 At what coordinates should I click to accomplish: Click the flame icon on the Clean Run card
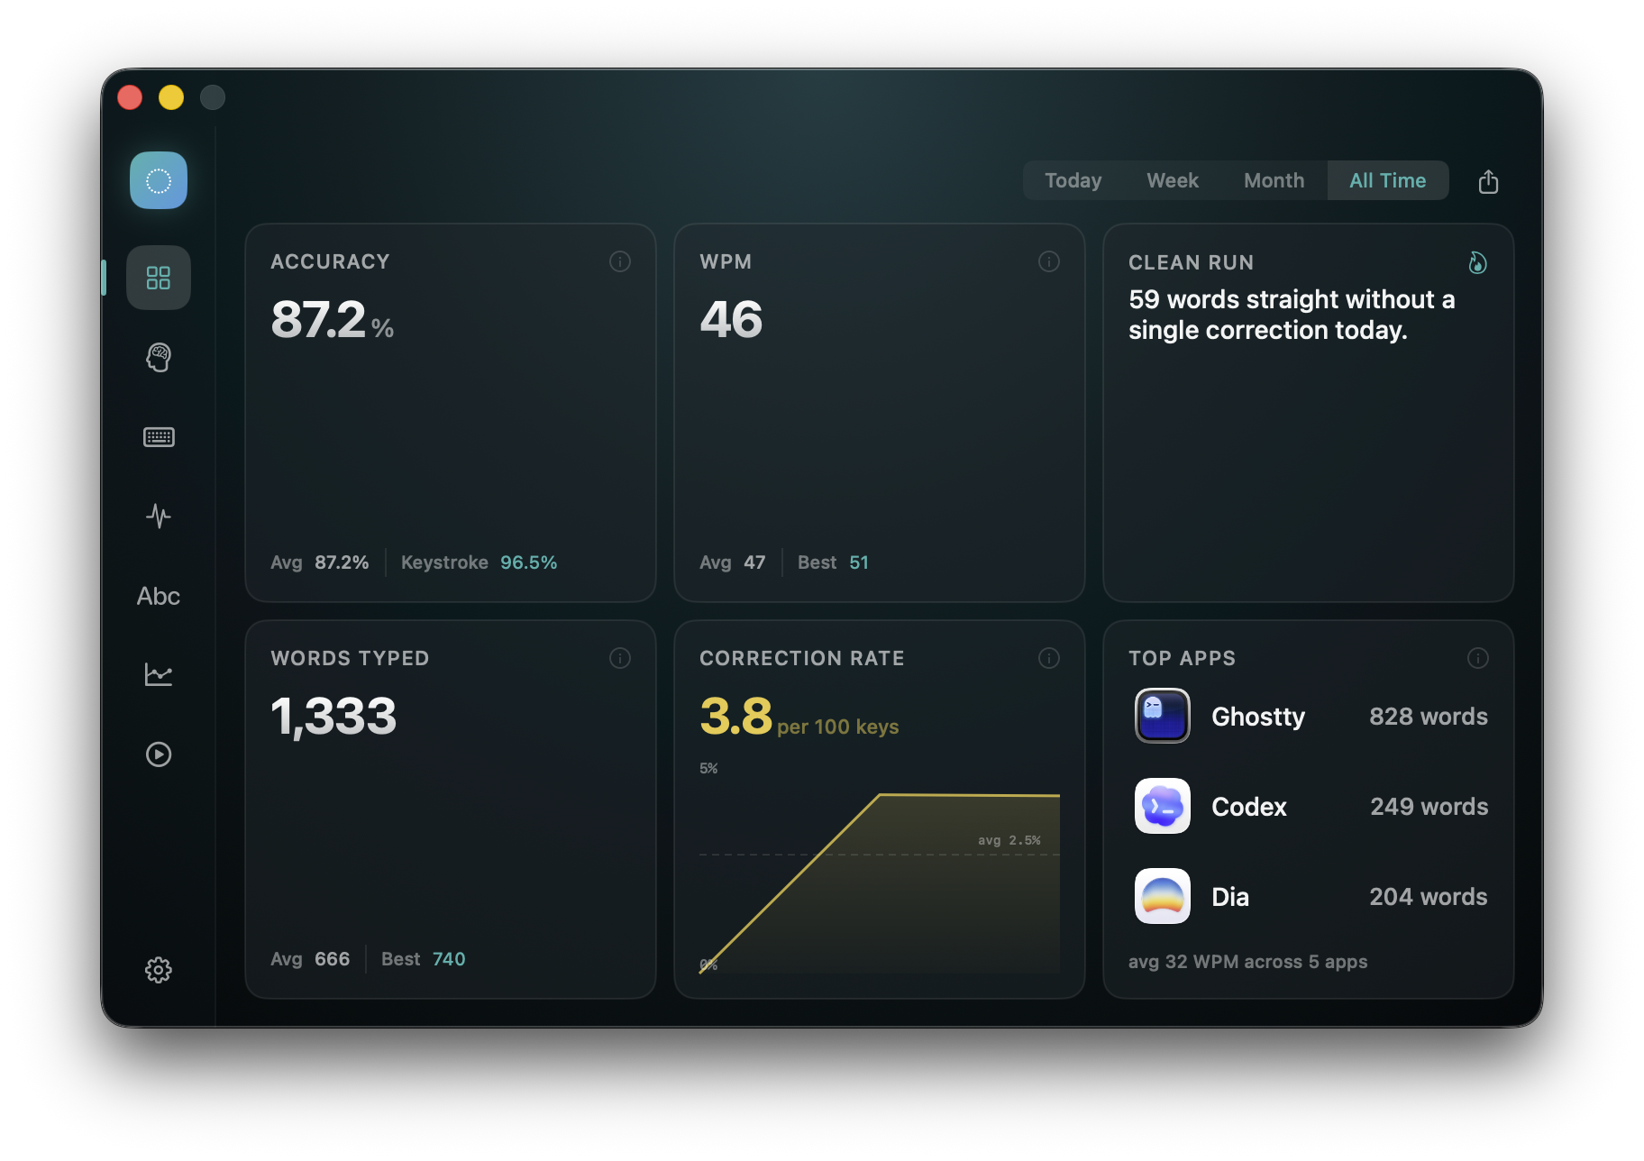click(x=1476, y=262)
